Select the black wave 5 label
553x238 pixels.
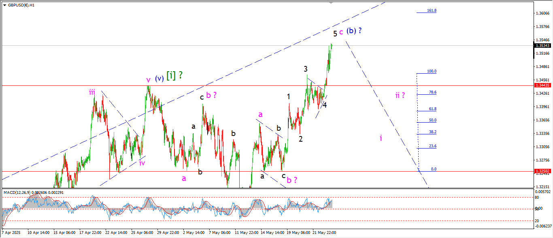[335, 34]
